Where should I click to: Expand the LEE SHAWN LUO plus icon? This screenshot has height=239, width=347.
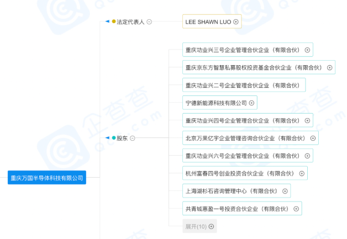(236, 22)
